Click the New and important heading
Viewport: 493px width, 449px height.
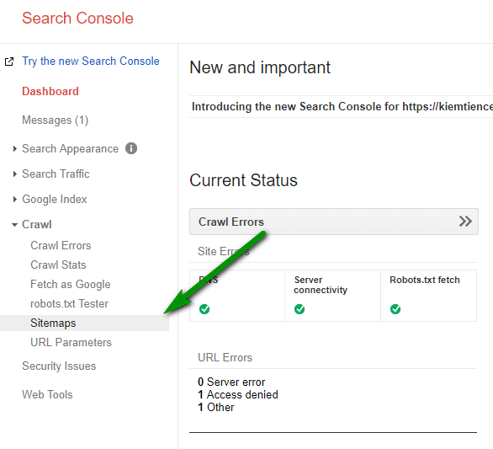[260, 67]
